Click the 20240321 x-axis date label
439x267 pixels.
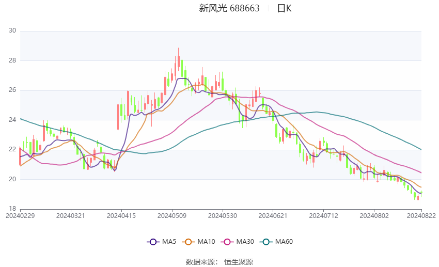[x=71, y=216]
